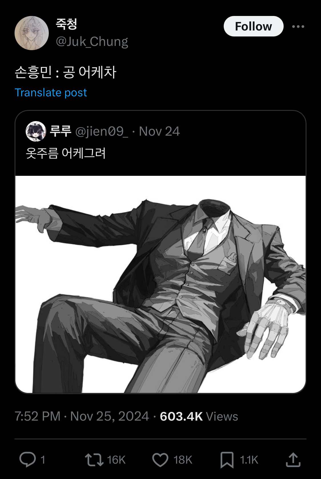The image size is (321, 479).
Task: Open 루루's avatar in the quoted tweet
Action: [36, 132]
